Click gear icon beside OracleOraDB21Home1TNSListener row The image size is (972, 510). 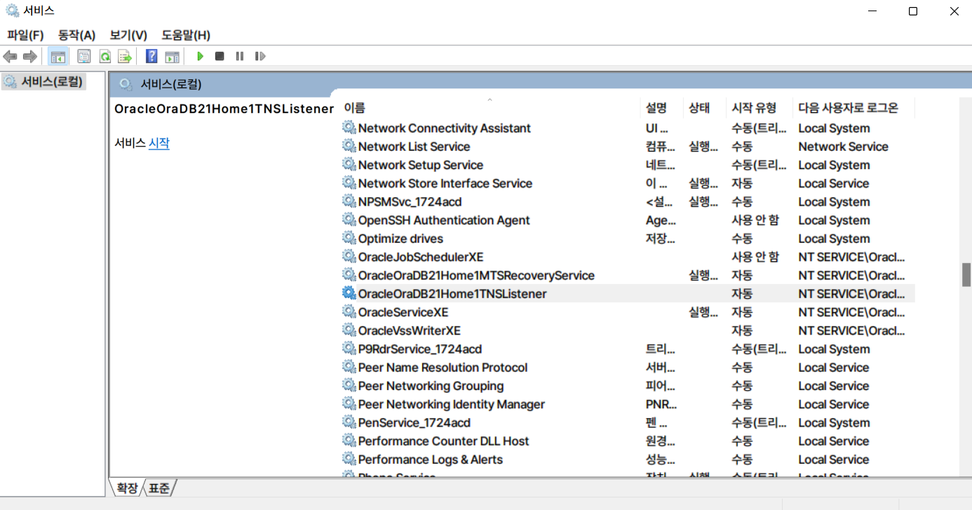tap(349, 293)
